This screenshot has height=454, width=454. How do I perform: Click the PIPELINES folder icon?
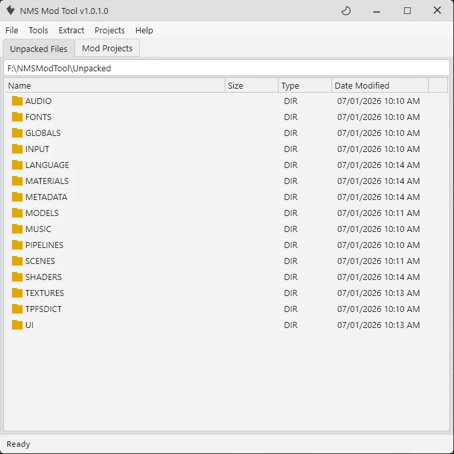coord(17,245)
